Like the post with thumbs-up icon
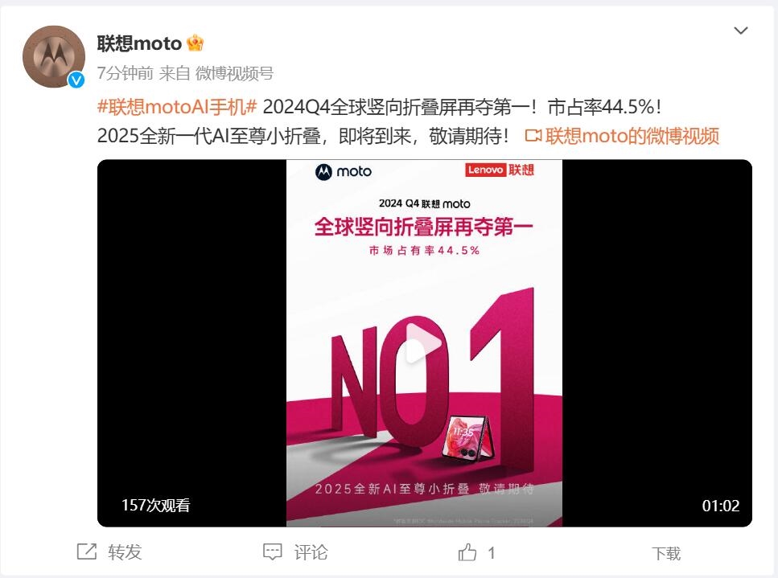This screenshot has height=578, width=778. (x=467, y=552)
